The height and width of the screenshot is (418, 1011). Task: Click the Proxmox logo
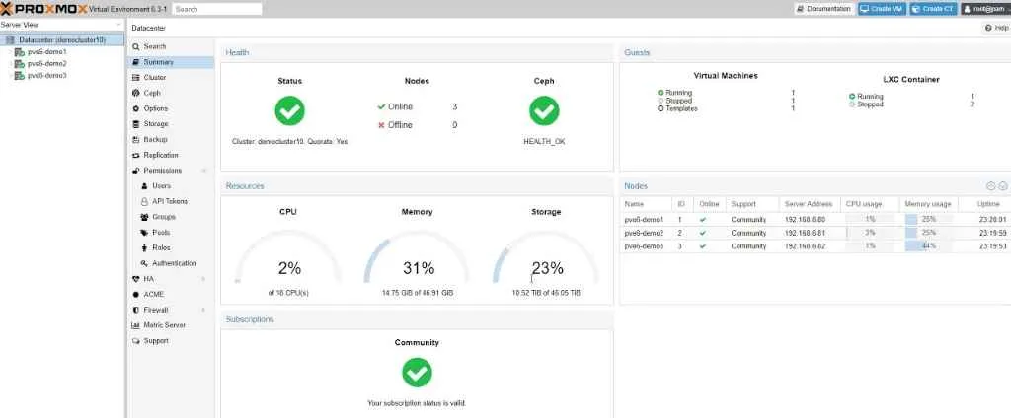click(x=43, y=9)
